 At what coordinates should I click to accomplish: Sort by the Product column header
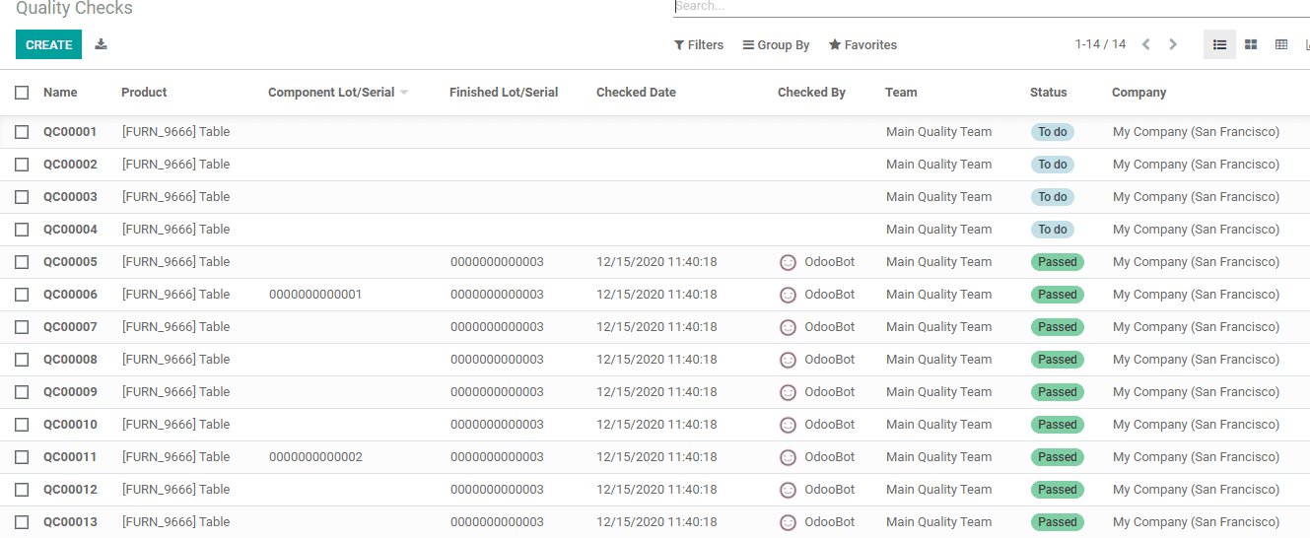click(144, 93)
